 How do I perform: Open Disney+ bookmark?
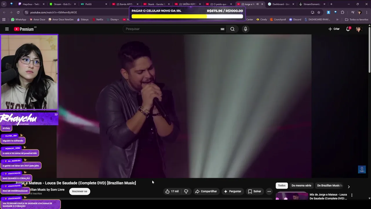coord(112,19)
